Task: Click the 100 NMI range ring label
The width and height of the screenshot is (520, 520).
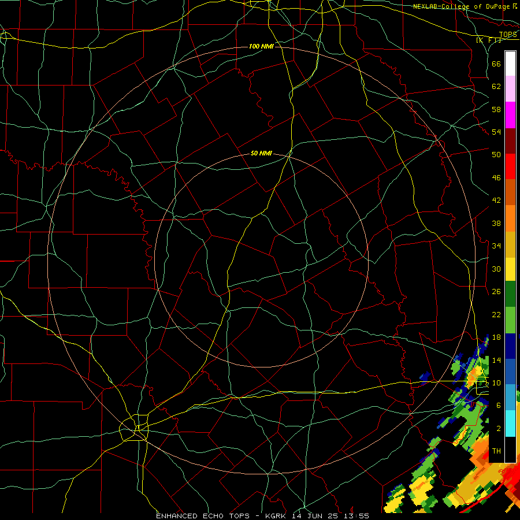Action: point(261,46)
